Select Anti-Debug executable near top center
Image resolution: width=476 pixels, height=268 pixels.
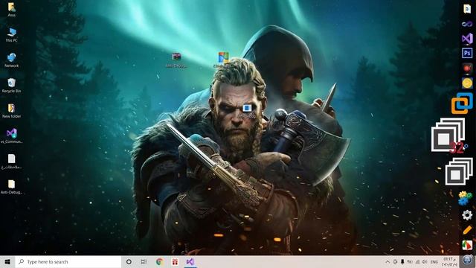click(176, 60)
